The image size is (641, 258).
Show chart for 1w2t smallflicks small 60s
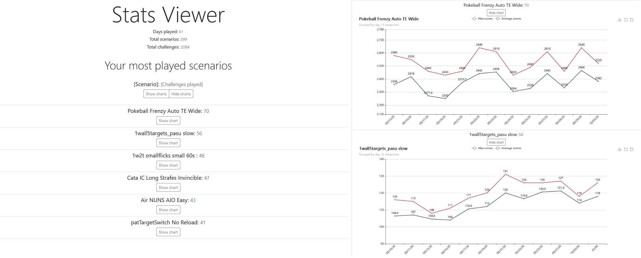click(x=168, y=165)
